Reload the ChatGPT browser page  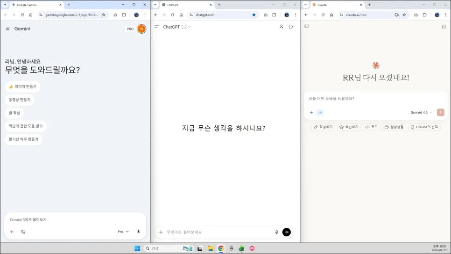(173, 15)
